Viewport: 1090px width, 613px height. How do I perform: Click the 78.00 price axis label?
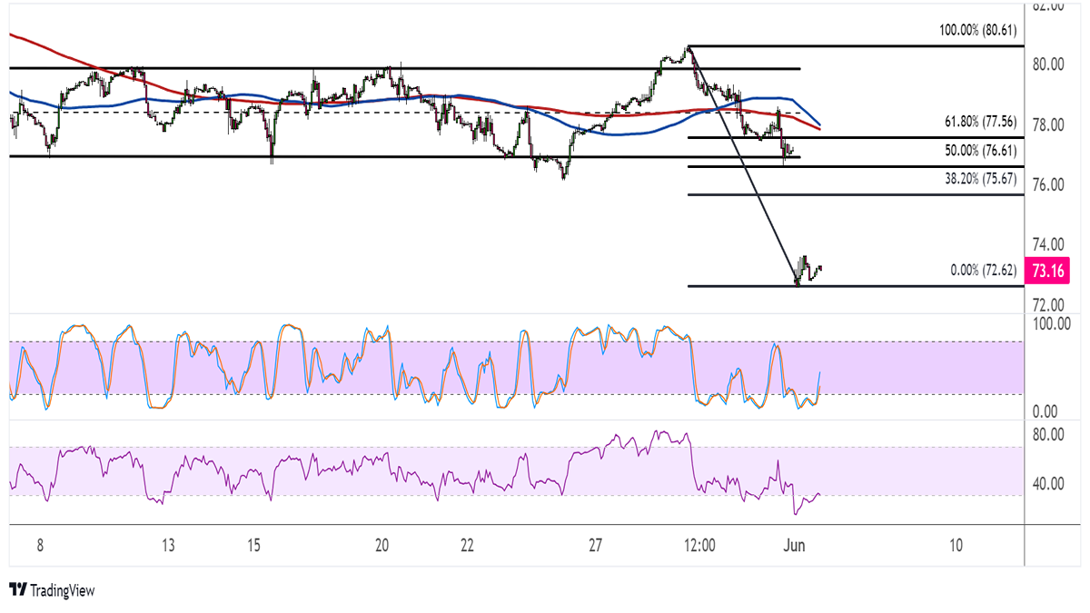pyautogui.click(x=1047, y=124)
